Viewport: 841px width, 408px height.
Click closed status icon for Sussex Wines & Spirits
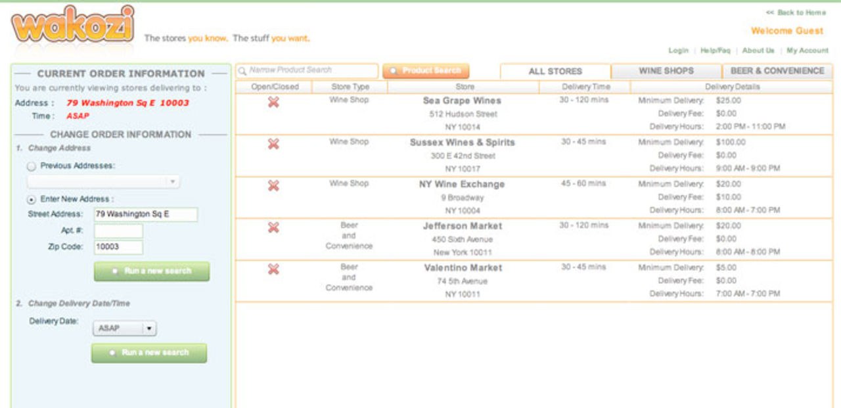[x=274, y=144]
